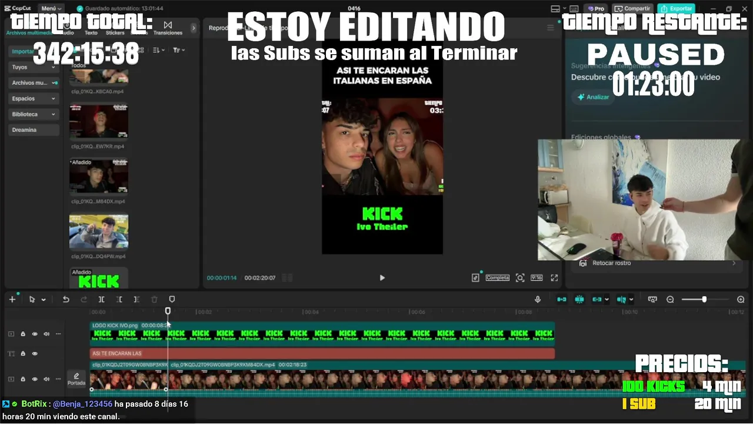Click the Exportar button
This screenshot has height=424, width=753.
coord(676,9)
